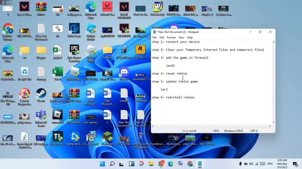
Task: Click the microphone tray icon
Action: 240,164
